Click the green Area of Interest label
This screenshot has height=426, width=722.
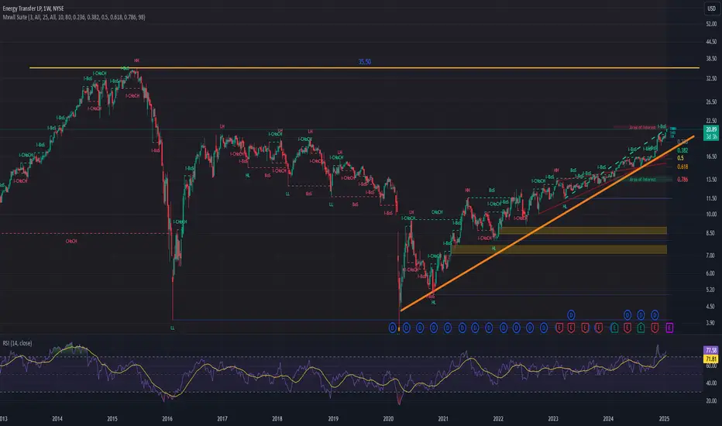tap(642, 180)
